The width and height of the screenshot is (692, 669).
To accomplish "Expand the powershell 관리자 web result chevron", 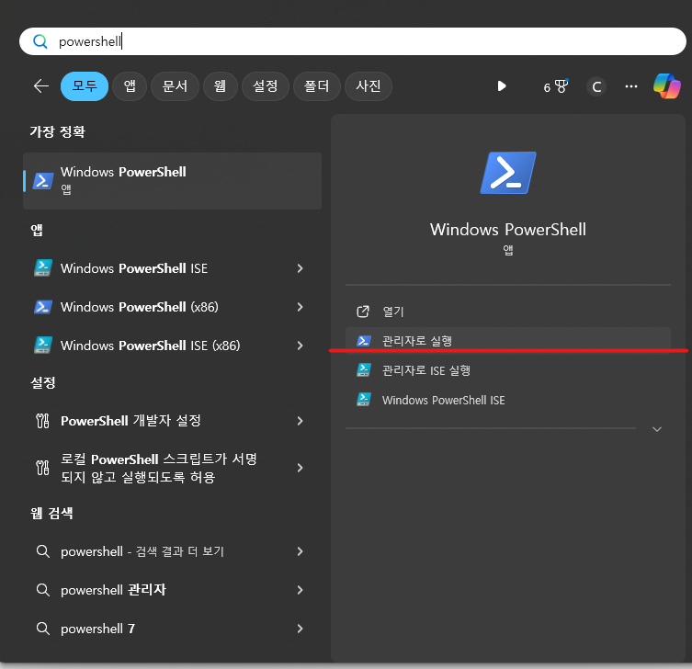I will [301, 590].
